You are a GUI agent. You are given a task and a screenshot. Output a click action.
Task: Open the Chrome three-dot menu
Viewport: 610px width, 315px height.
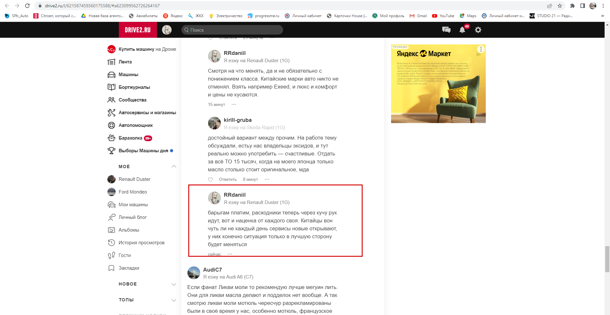(603, 6)
